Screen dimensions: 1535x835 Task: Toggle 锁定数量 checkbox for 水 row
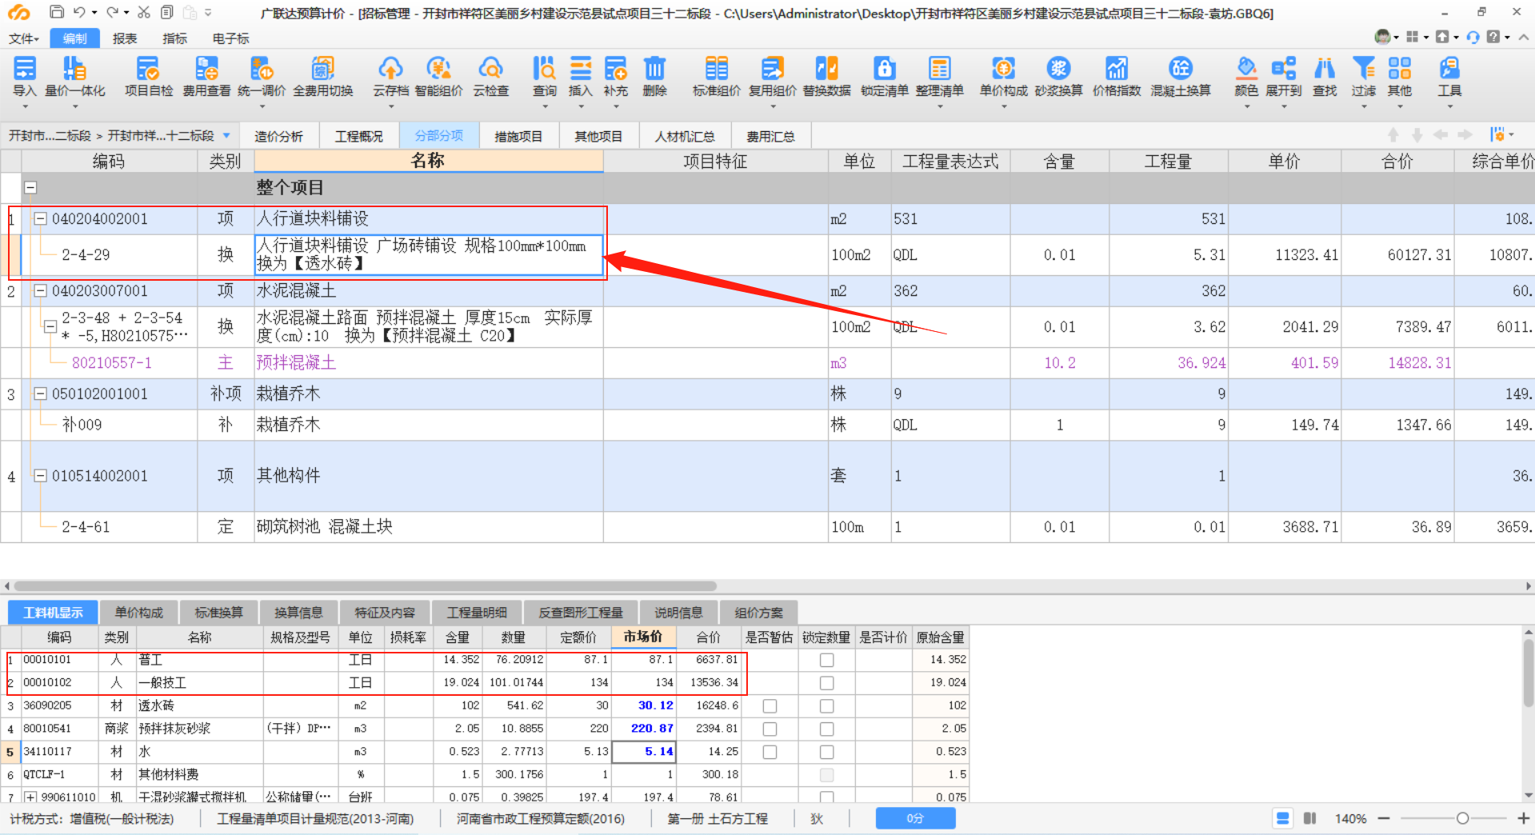827,752
